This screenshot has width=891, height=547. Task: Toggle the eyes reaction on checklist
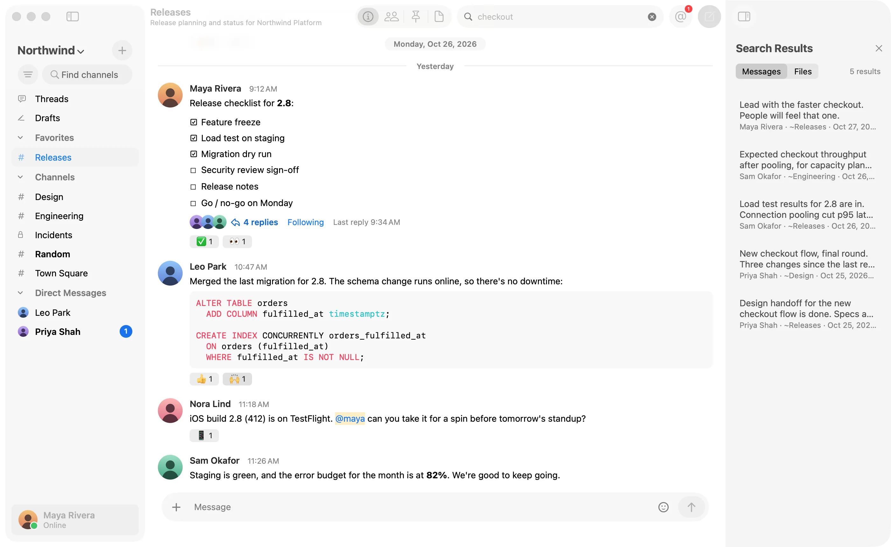click(237, 242)
